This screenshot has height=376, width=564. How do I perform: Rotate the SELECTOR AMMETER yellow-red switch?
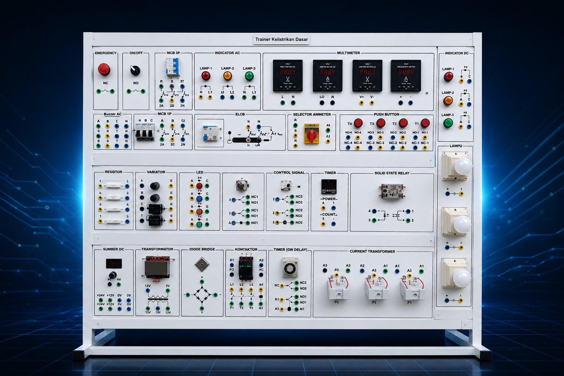click(312, 133)
